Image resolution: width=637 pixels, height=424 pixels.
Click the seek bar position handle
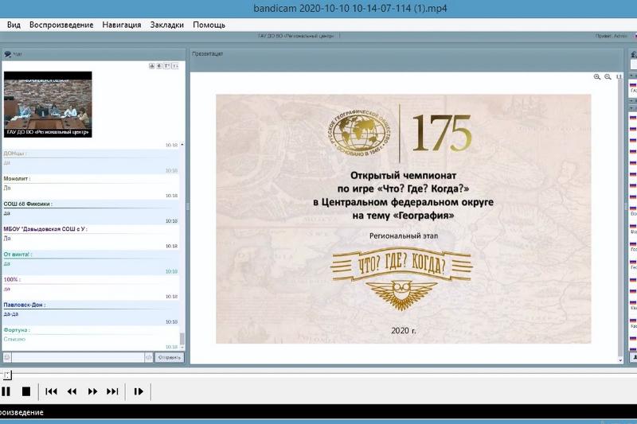click(7, 375)
